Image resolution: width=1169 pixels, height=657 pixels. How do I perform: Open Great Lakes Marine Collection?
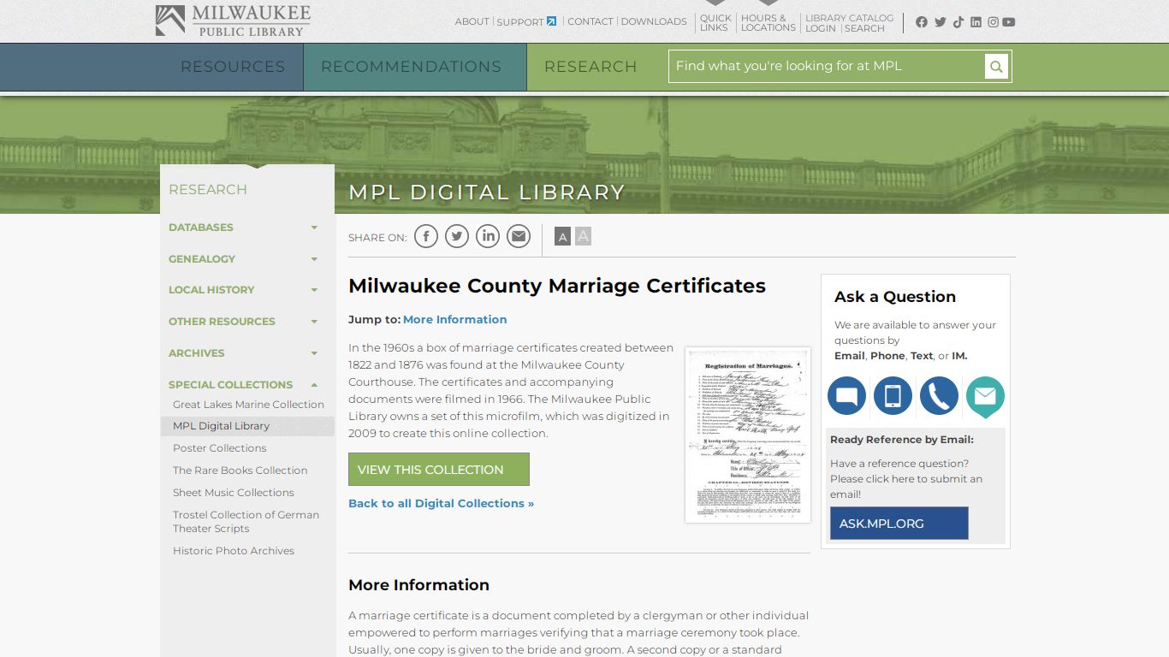pyautogui.click(x=248, y=405)
